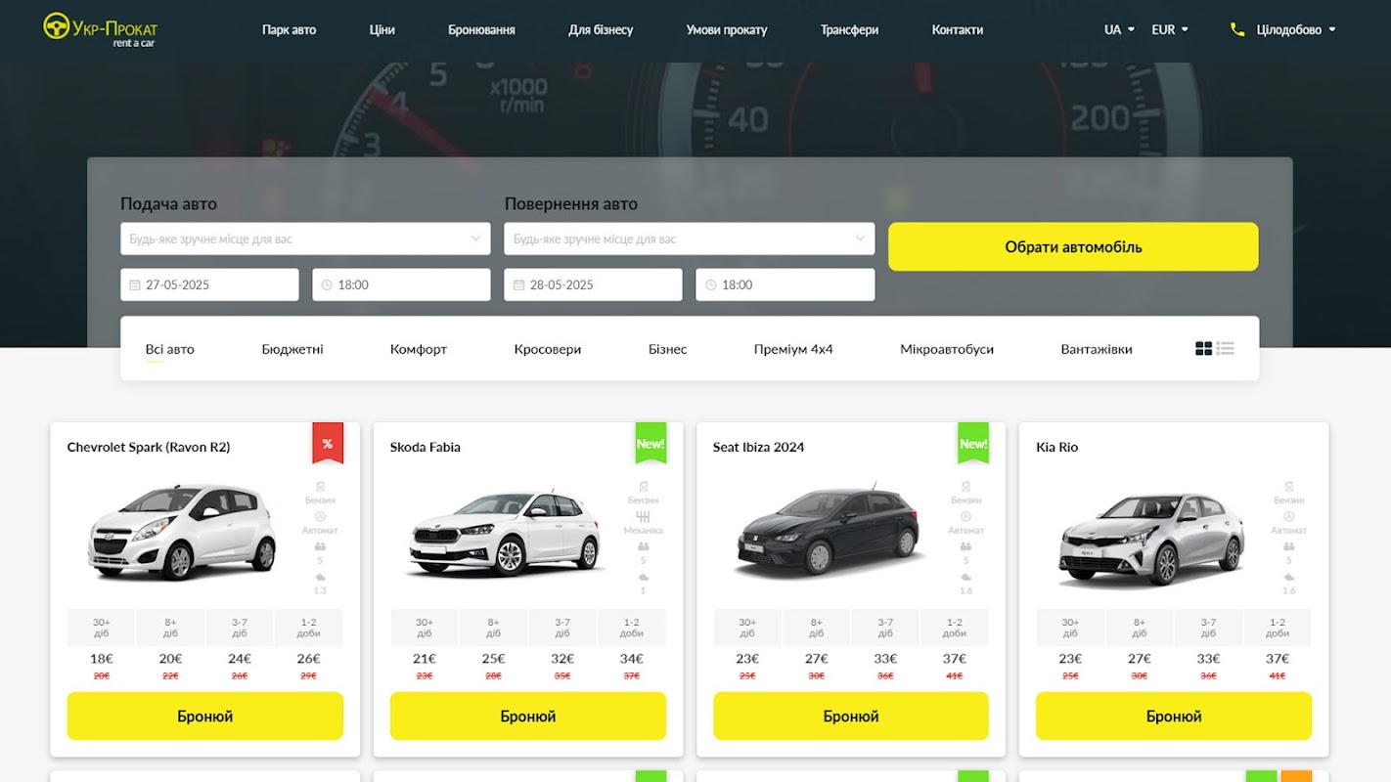
Task: Click the clock icon in return time field
Action: point(711,285)
